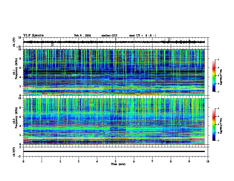Image resolution: width=234 pixels, height=181 pixels.
Task: Click the ch.2 'Frequency (kHz)' axis label
Action: click(x=16, y=118)
